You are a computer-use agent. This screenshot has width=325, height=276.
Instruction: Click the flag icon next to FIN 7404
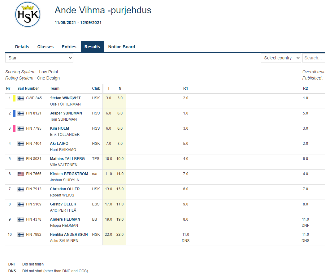click(x=21, y=144)
